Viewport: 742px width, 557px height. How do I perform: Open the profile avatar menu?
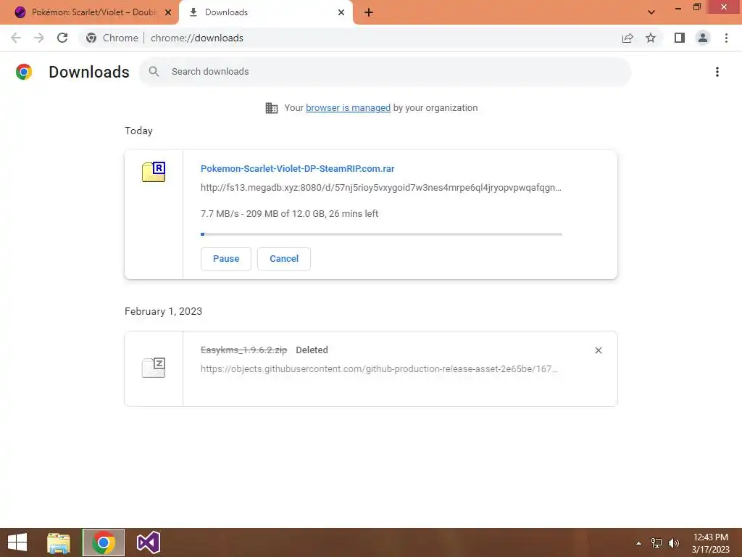click(703, 38)
